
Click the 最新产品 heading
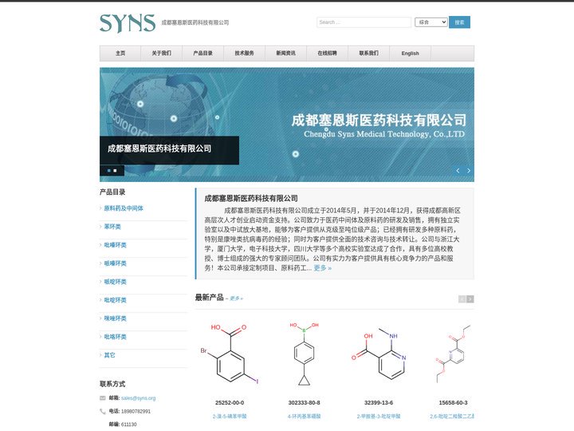209,297
